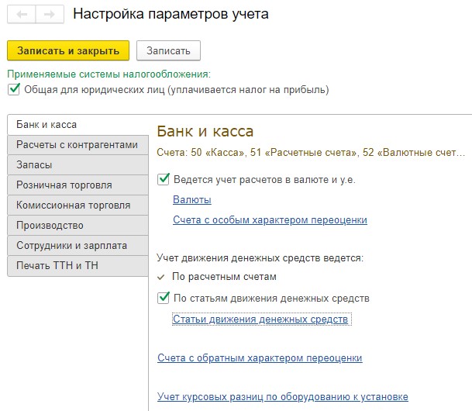Open 'Учет курсовых разниц по оборудованию' link
This screenshot has width=472, height=411.
click(x=283, y=397)
